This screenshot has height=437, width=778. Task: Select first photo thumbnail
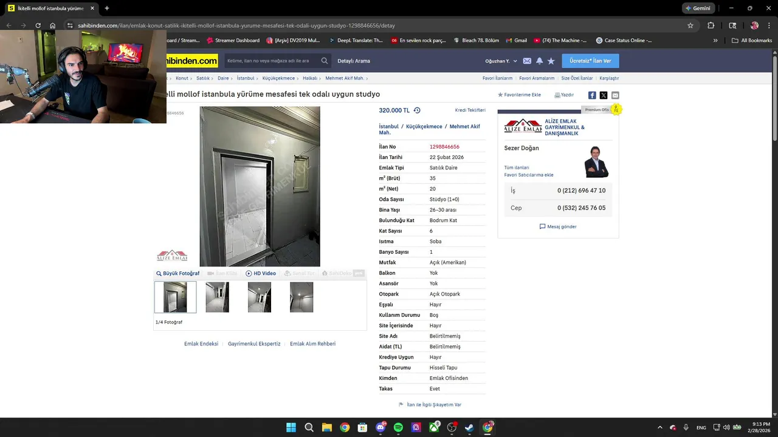coord(175,297)
